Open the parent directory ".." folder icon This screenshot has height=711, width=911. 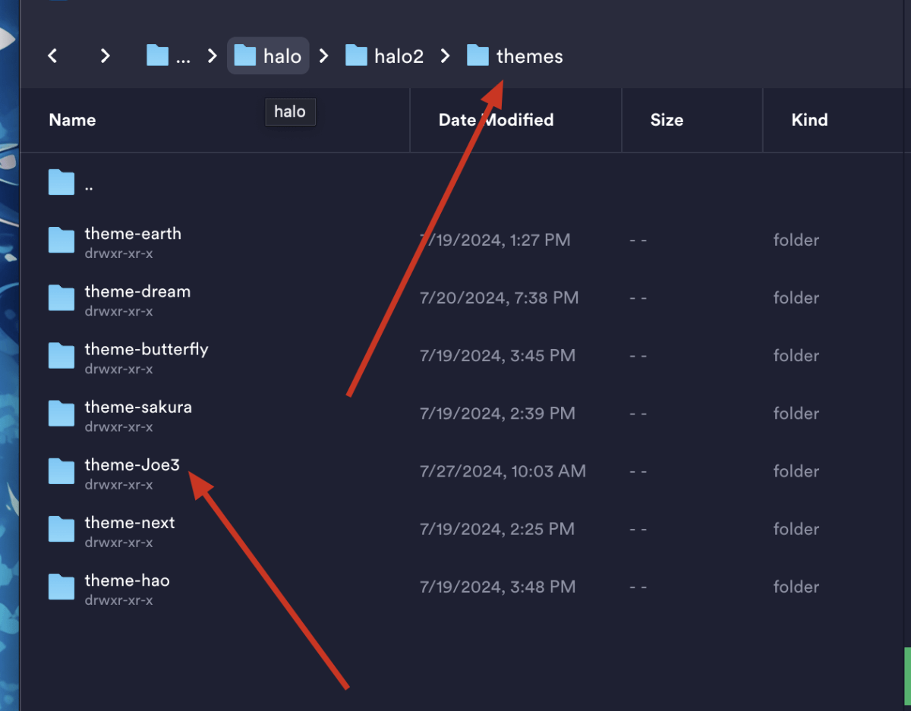click(x=61, y=183)
